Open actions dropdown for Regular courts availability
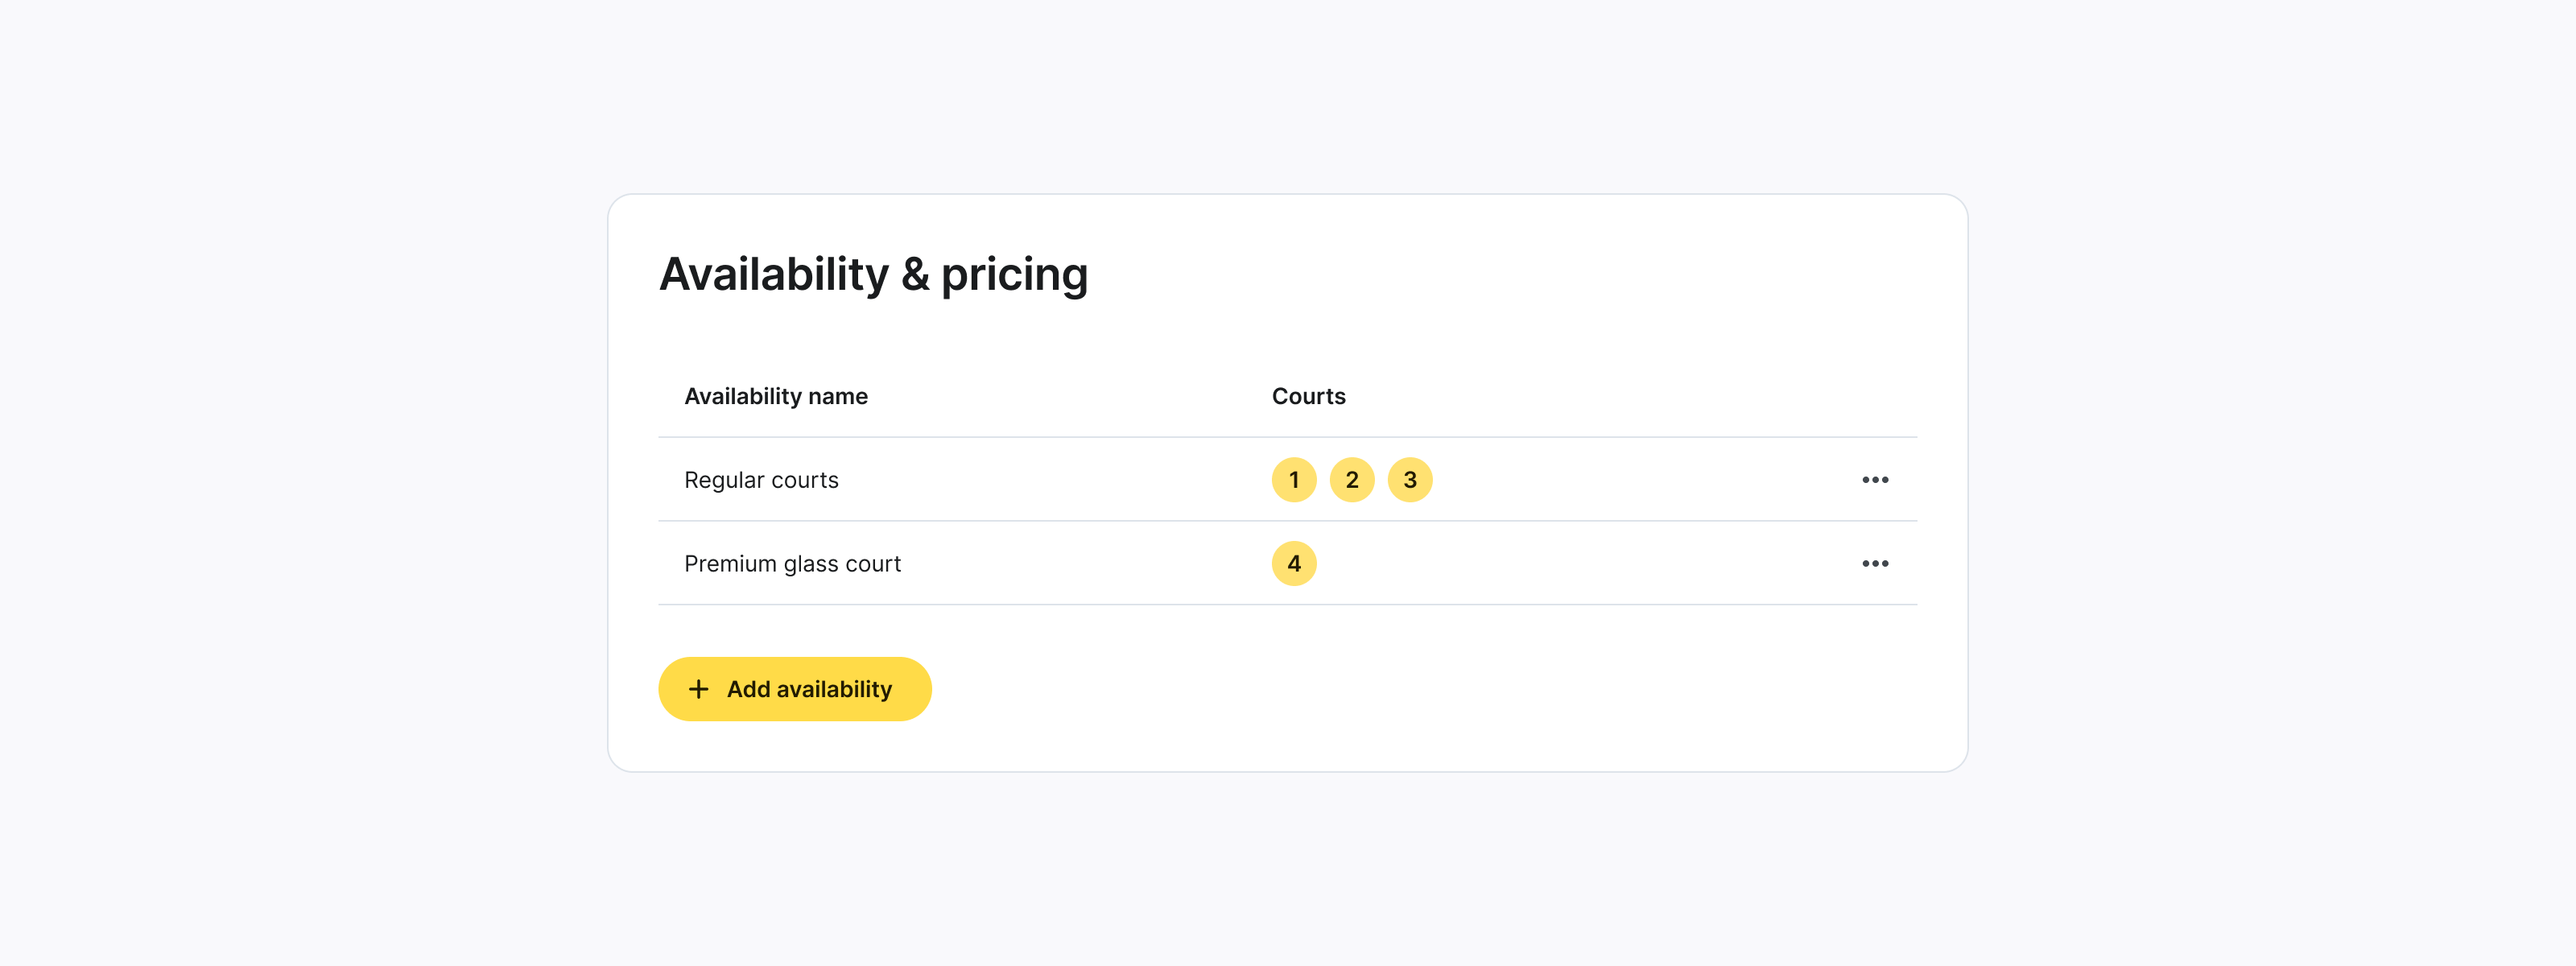The image size is (2576, 966). pos(1875,480)
